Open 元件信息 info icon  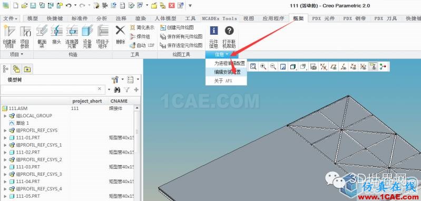pyautogui.click(x=214, y=37)
